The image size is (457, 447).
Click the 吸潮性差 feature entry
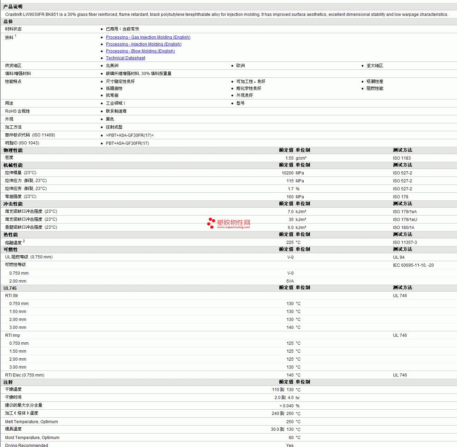375,82
